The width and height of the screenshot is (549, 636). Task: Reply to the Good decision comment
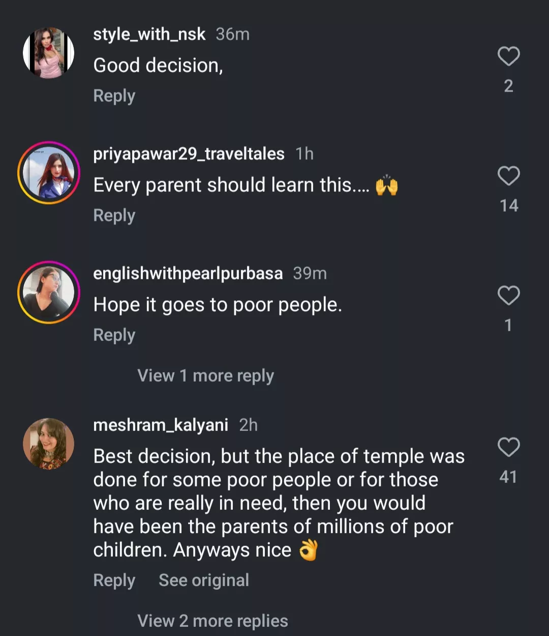(114, 96)
